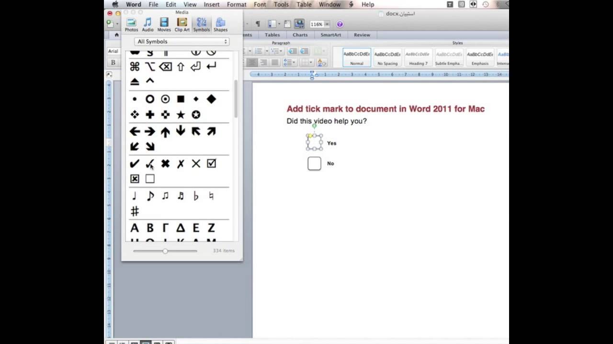
Task: Select the No answer box shape
Action: pos(314,163)
